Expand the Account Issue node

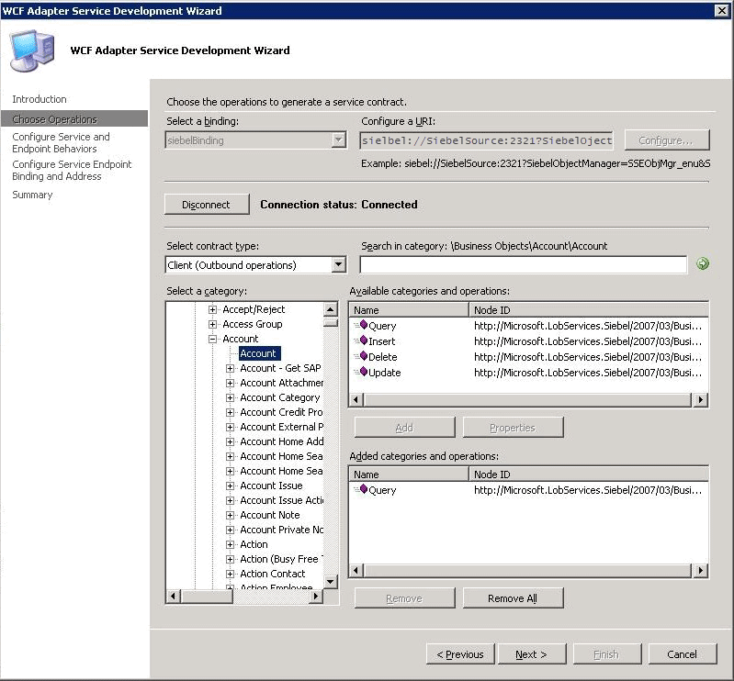click(x=230, y=486)
